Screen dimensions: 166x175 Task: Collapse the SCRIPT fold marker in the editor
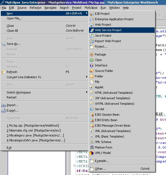click(74, 166)
